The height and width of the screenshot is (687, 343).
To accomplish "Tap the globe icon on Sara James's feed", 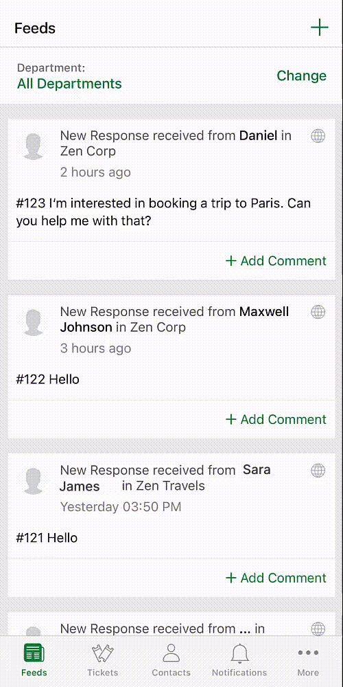I will coord(318,471).
